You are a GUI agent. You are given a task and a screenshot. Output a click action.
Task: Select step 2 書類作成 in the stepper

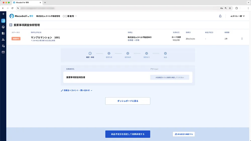109,53
